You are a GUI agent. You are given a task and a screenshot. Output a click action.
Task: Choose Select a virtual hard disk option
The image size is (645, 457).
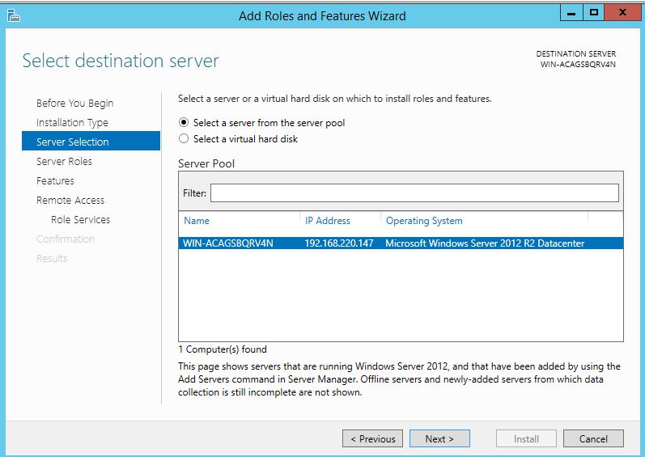point(184,139)
